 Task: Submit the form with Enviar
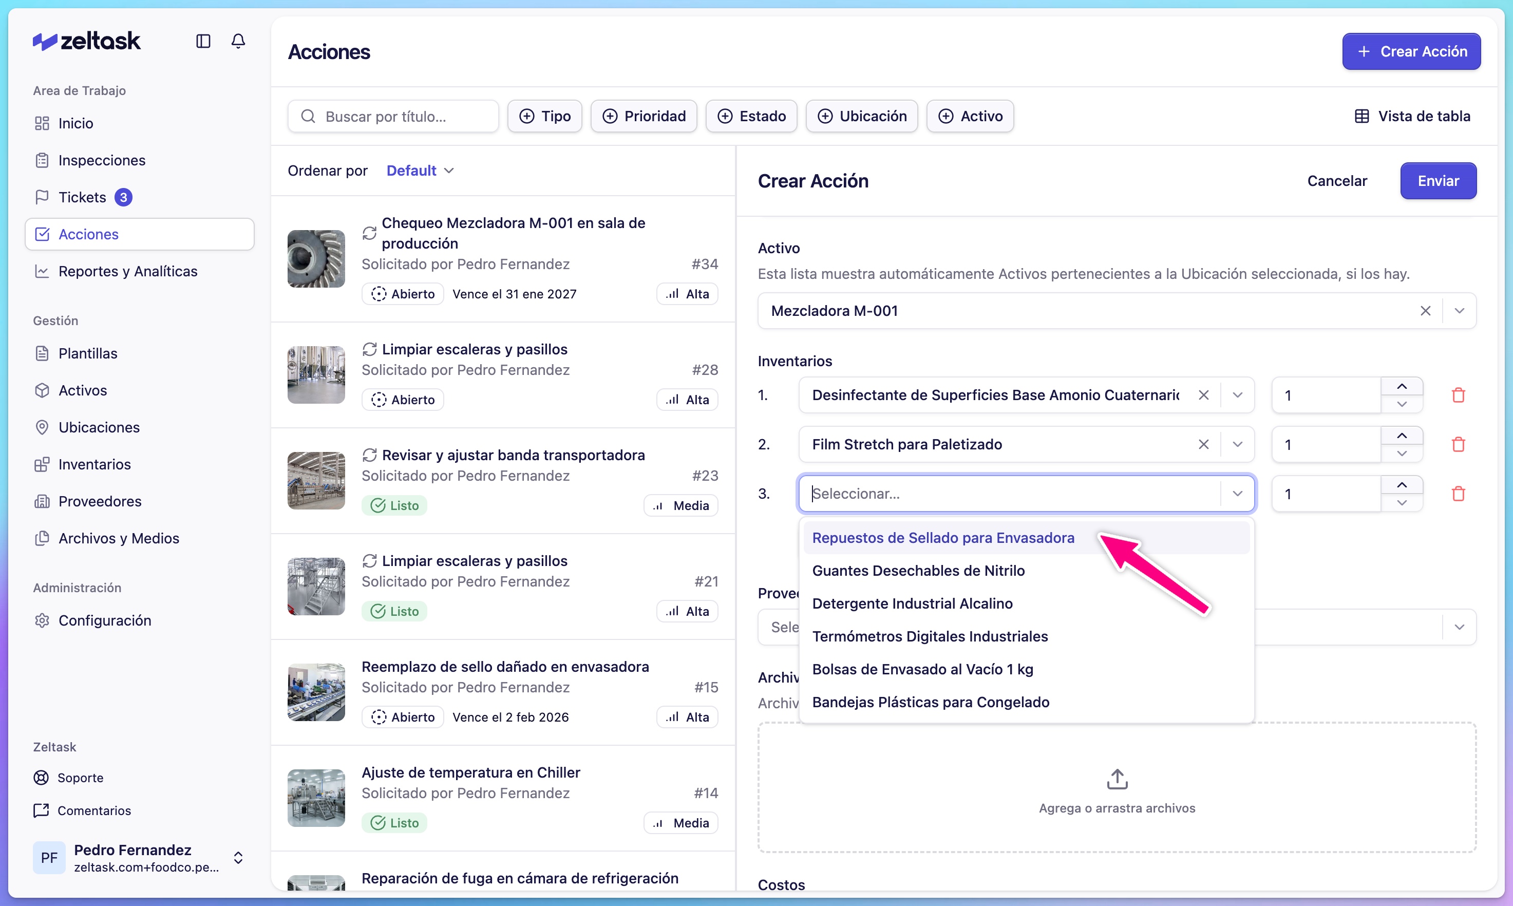[x=1438, y=181]
